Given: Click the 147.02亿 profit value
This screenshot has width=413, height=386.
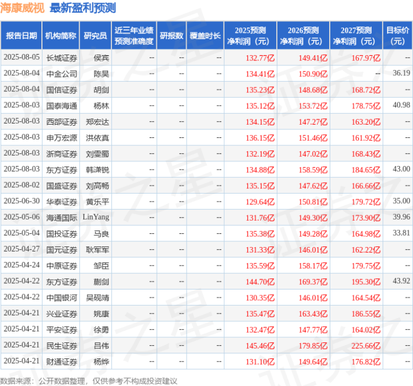Looking at the screenshot, I should tap(313, 154).
